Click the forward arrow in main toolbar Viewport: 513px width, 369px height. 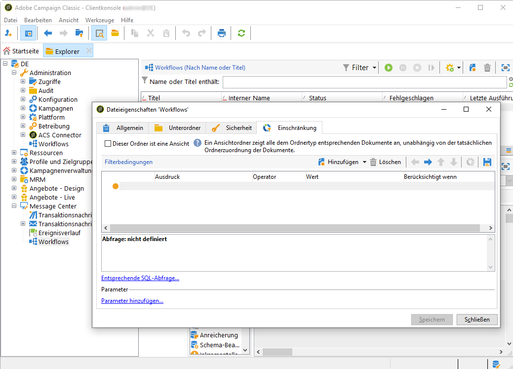point(64,33)
